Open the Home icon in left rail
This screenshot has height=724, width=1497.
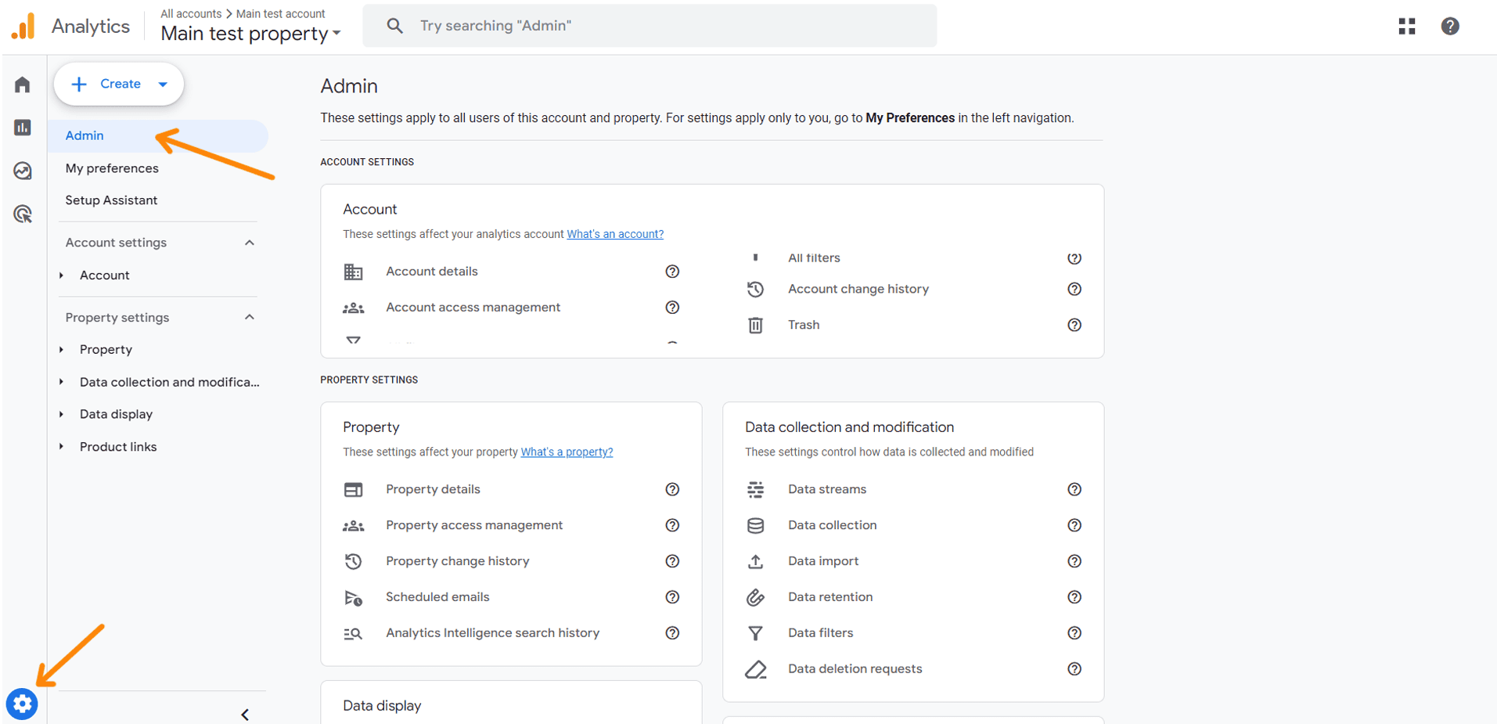point(22,85)
